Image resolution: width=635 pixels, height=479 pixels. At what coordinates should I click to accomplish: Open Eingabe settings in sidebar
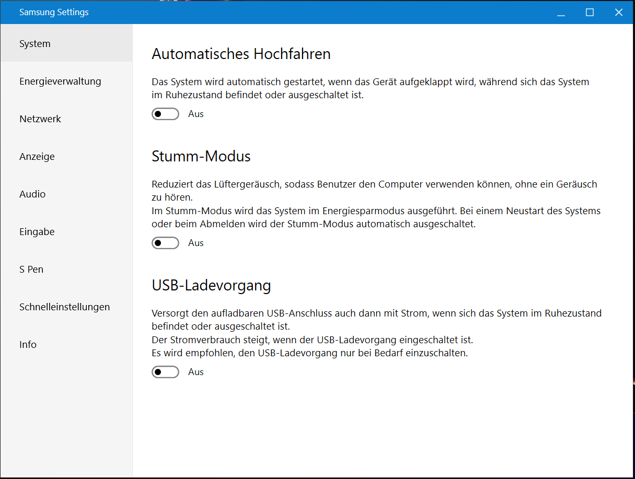pos(37,232)
